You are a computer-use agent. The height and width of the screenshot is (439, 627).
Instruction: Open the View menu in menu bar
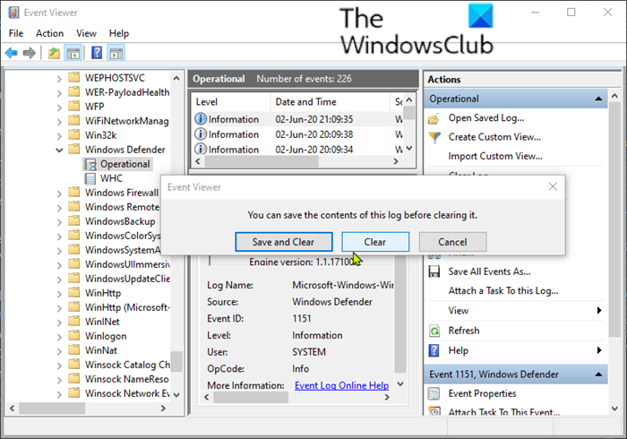pos(86,33)
